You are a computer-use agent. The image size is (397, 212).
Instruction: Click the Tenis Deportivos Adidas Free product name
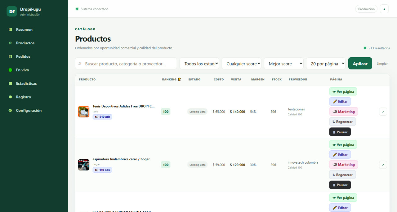tap(123, 106)
